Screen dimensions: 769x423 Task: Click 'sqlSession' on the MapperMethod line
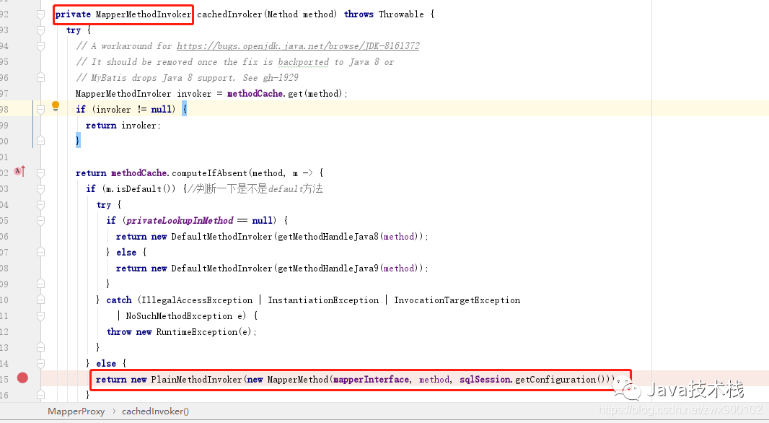[485, 379]
